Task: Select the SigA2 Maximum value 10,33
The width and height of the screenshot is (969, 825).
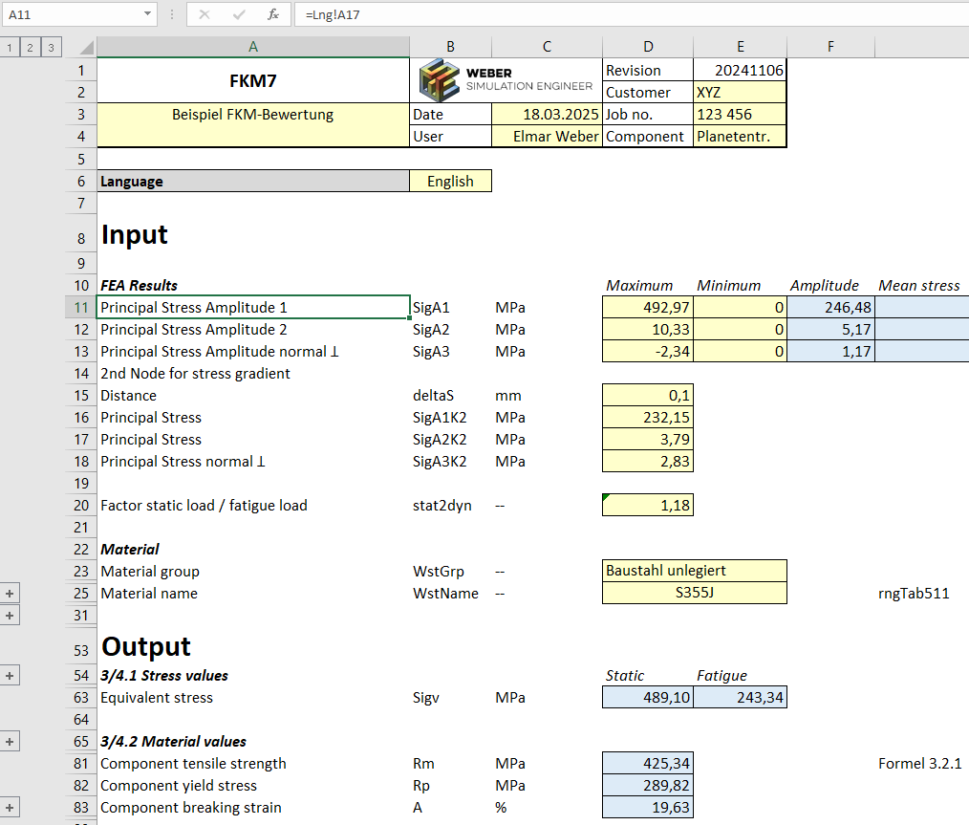Action: click(648, 330)
